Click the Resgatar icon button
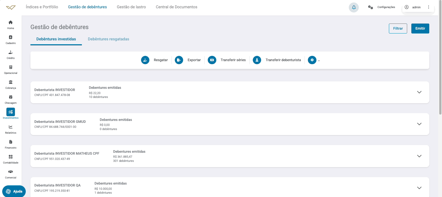Viewport: 442px width, 197px height. (145, 60)
